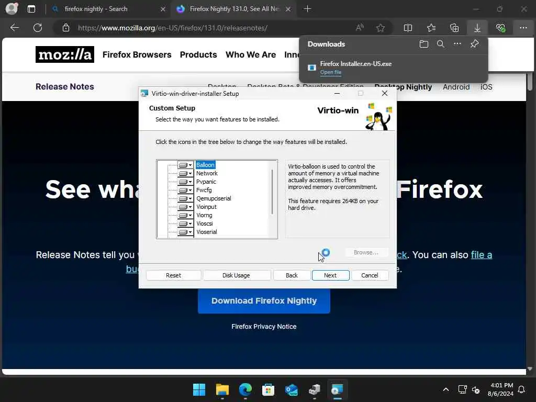The height and width of the screenshot is (402, 536).
Task: Refresh the page with the reload icon
Action: pos(38,28)
